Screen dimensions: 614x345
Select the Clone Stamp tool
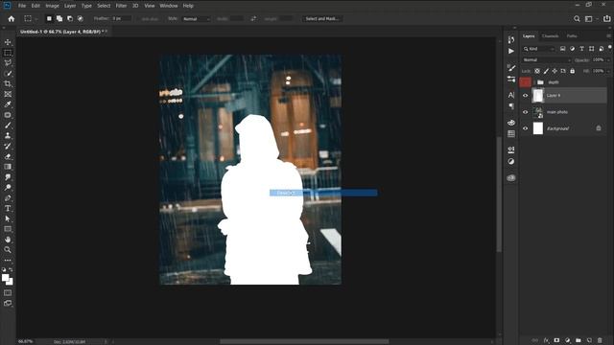click(8, 136)
